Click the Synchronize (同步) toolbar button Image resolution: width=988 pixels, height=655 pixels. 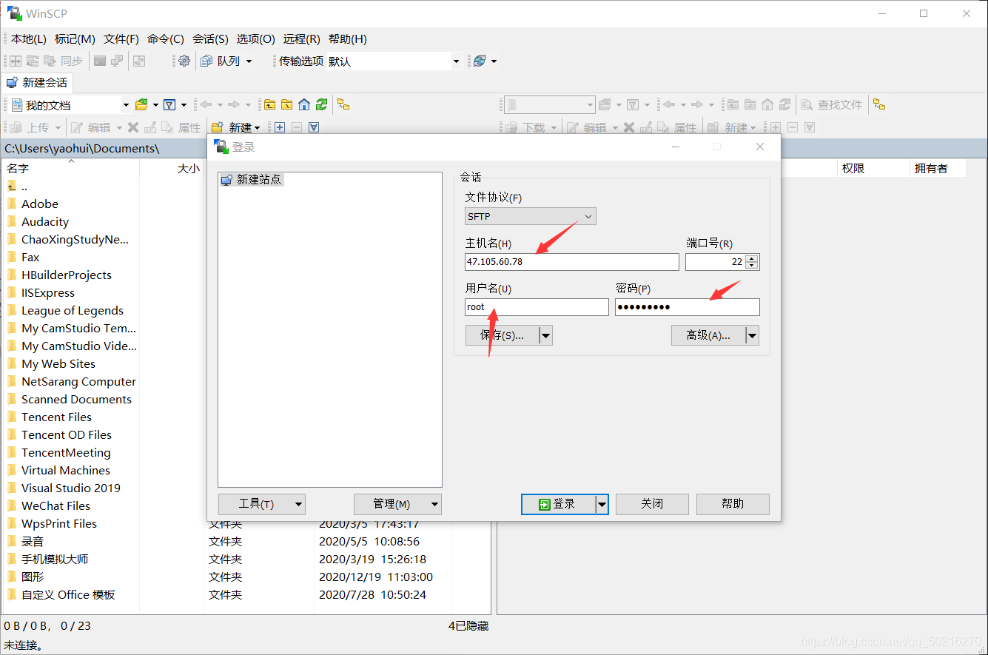(x=64, y=61)
